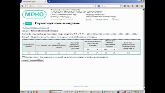Screen dimensions: 165x93
Task: Switch to table section 2.5
Action: pyautogui.click(x=108, y=34)
